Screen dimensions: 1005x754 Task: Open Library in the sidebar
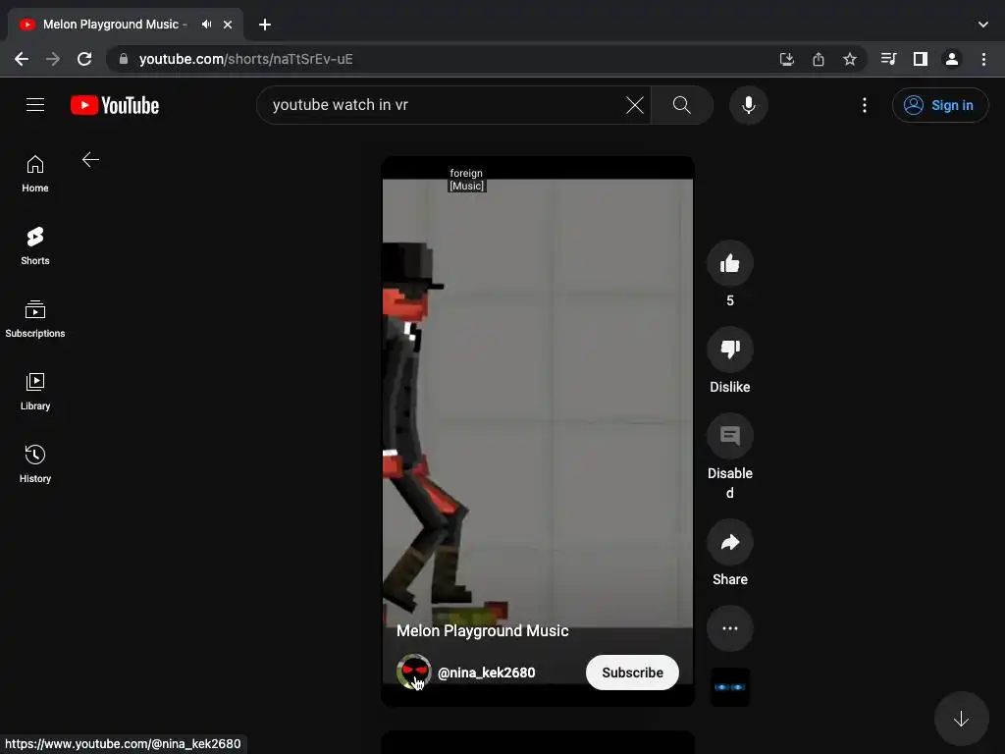(x=35, y=392)
